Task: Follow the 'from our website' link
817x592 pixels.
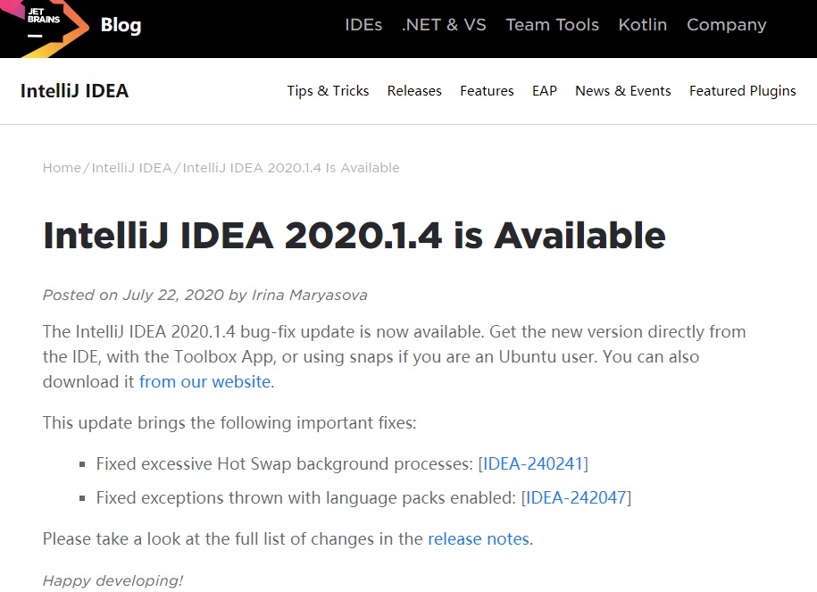Action: [x=204, y=382]
